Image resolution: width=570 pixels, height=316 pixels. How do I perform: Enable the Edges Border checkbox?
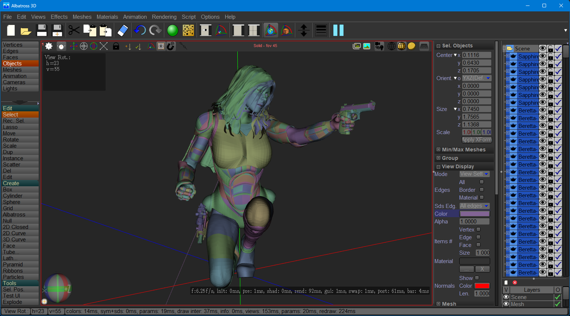pyautogui.click(x=482, y=190)
